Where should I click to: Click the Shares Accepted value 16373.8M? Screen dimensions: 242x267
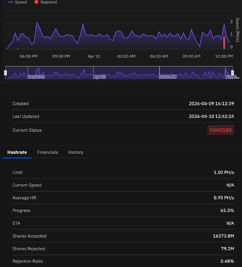223,236
